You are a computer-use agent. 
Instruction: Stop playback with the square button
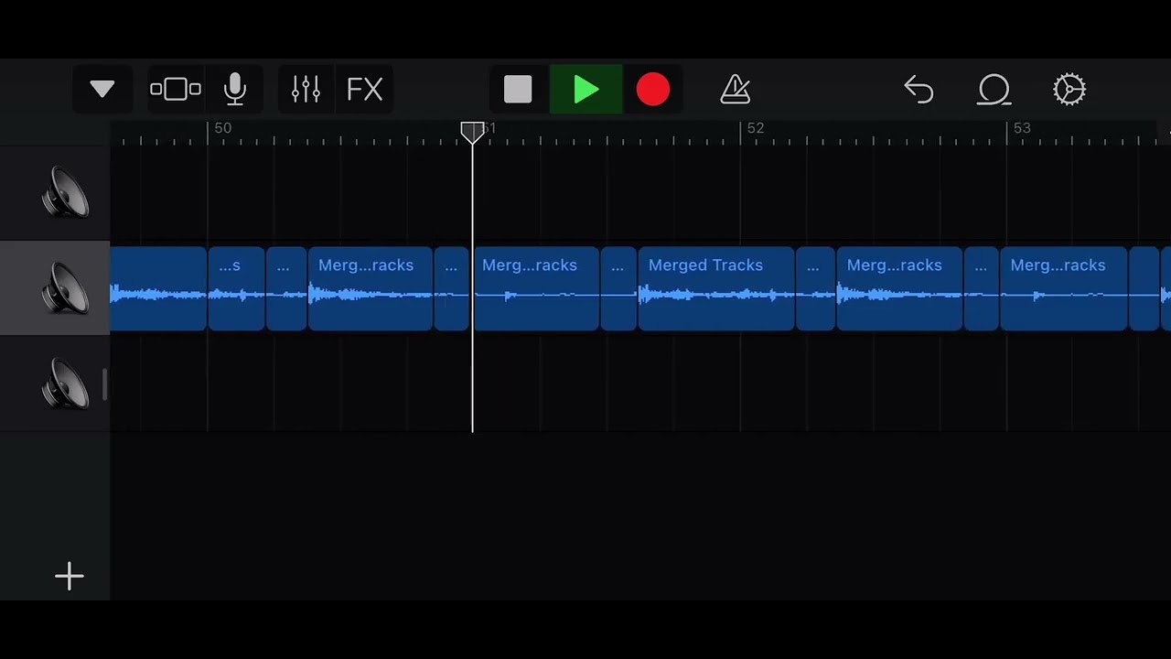tap(518, 90)
